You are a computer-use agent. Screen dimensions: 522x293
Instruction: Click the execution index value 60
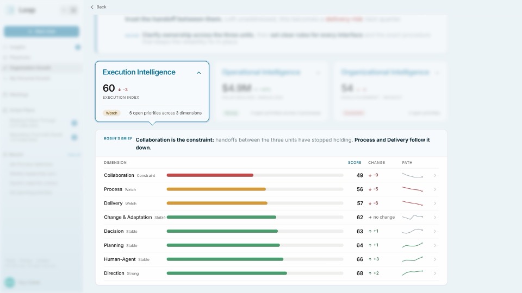coord(109,88)
